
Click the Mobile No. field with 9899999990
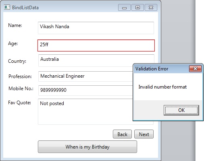pos(85,91)
